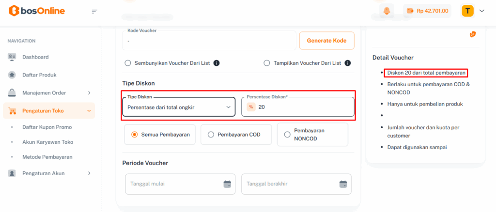Choose the Pembayaran COD radio option
This screenshot has height=212, width=496.
pyautogui.click(x=211, y=135)
